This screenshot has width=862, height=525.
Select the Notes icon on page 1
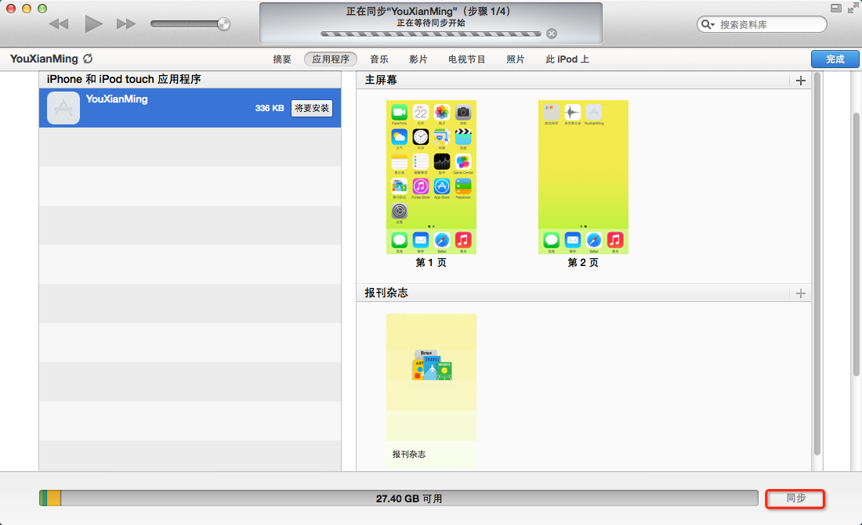pos(399,161)
